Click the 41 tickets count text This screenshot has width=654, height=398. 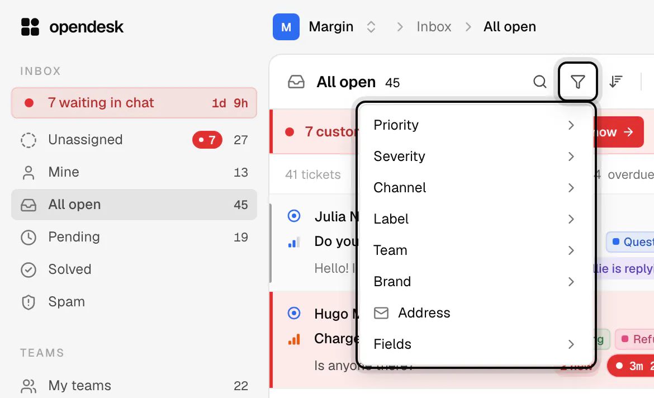coord(313,174)
